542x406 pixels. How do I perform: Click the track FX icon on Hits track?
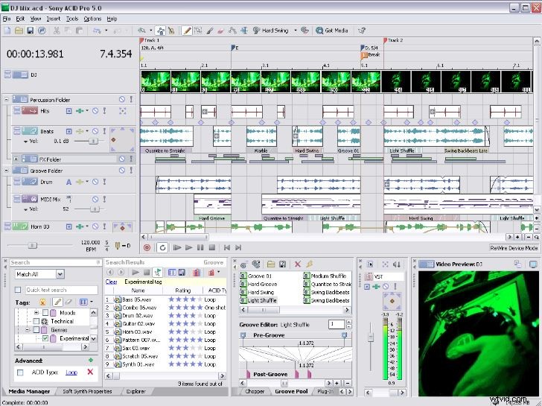(x=80, y=111)
